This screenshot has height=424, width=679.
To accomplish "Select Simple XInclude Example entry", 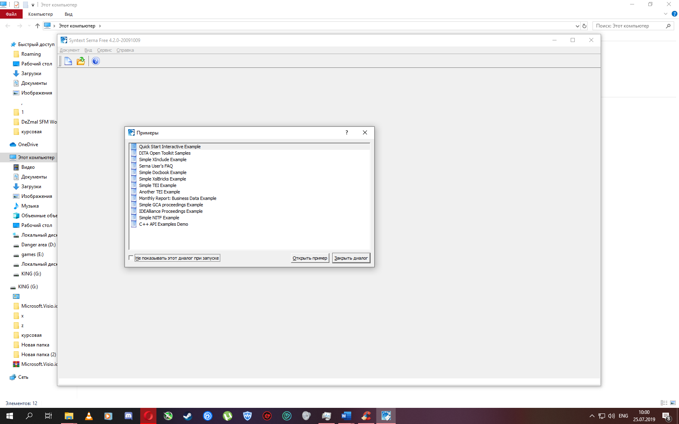I will [x=249, y=160].
